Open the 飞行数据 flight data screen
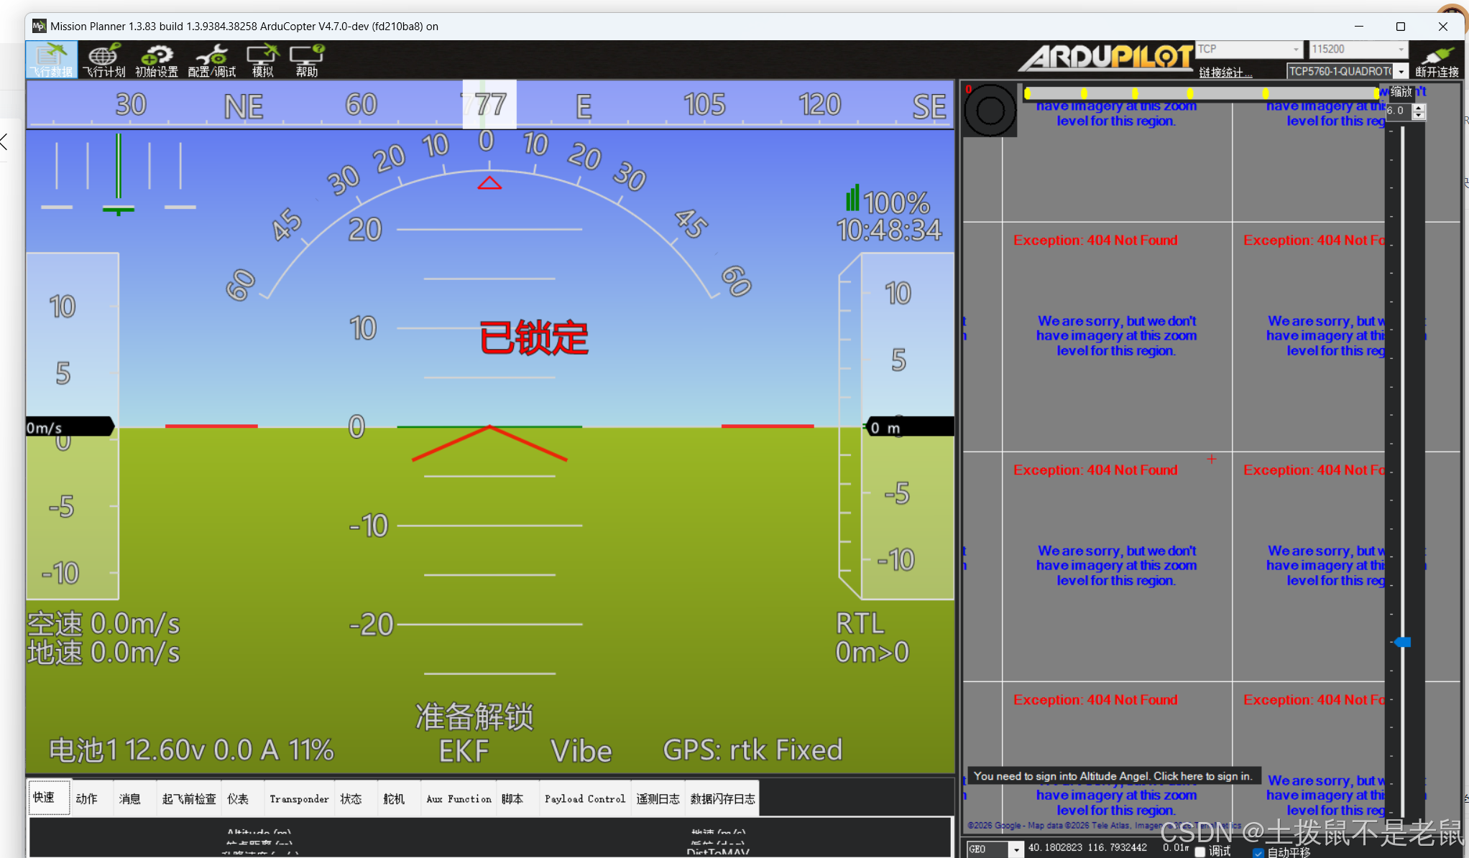The height and width of the screenshot is (858, 1469). pos(52,60)
